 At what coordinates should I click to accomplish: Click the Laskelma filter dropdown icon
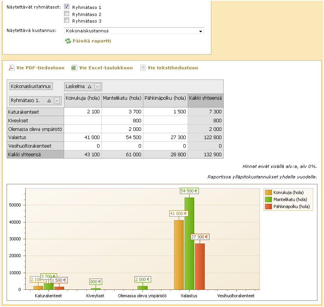click(x=98, y=86)
